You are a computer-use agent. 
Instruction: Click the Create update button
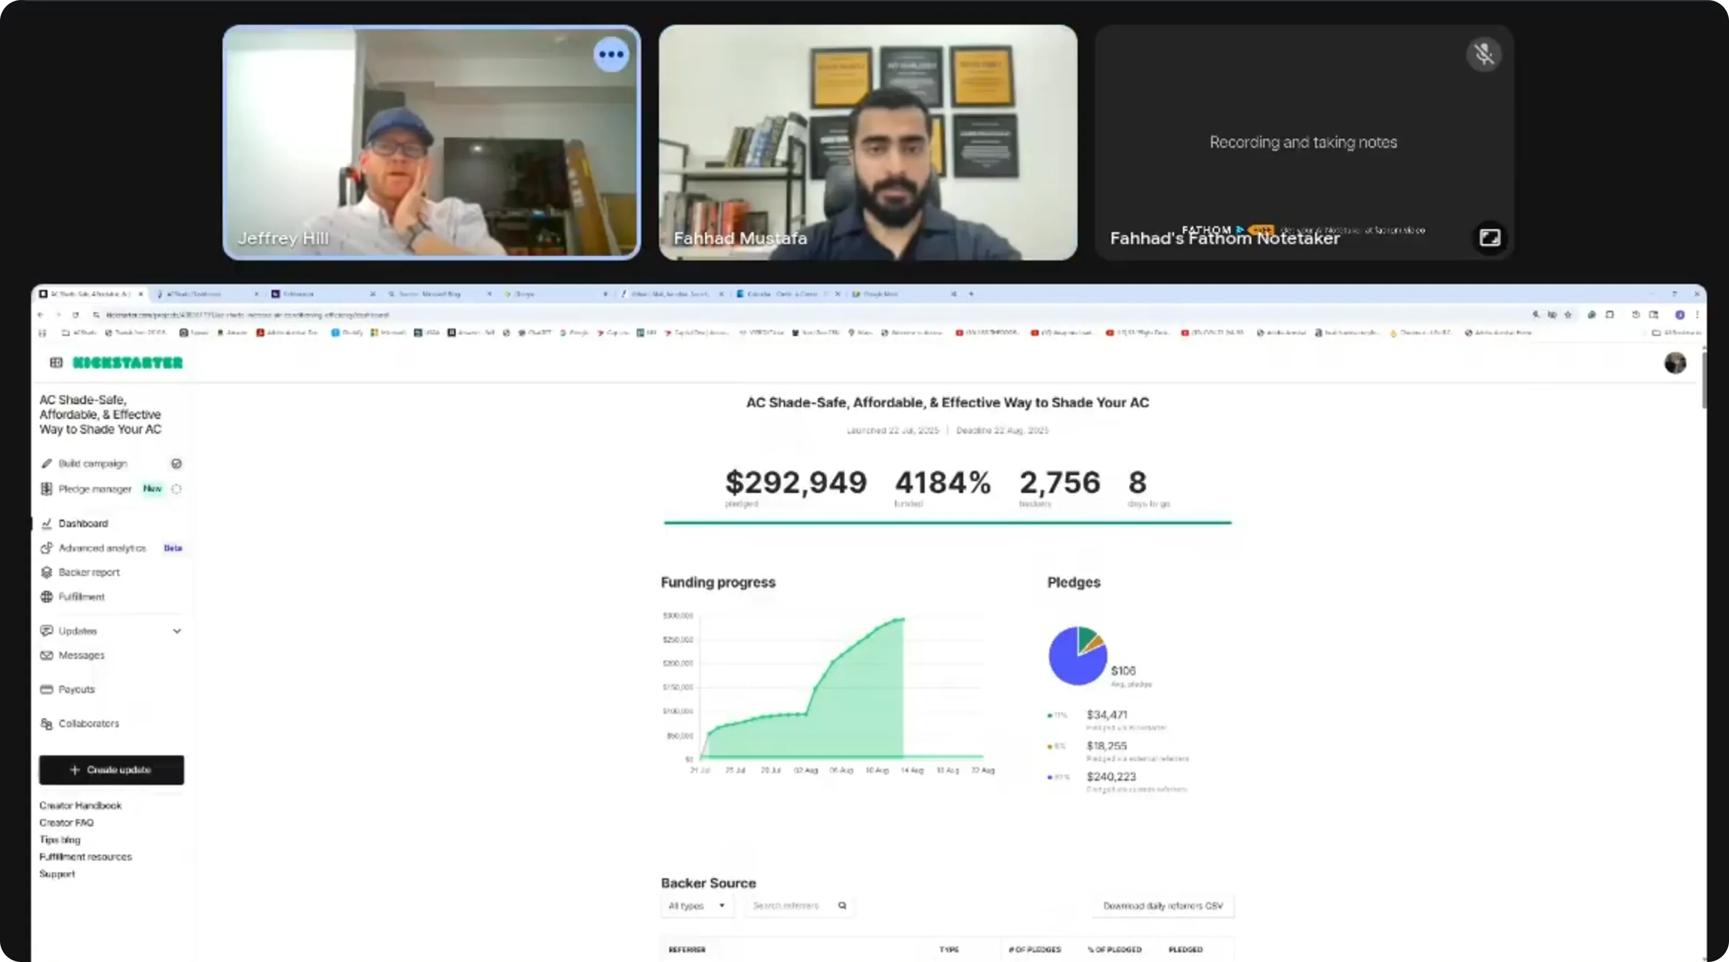(112, 770)
